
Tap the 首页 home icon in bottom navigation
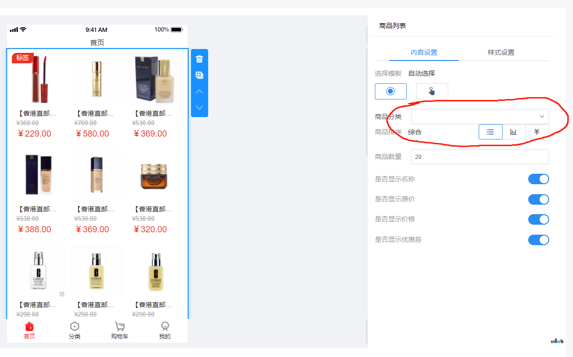tap(30, 327)
